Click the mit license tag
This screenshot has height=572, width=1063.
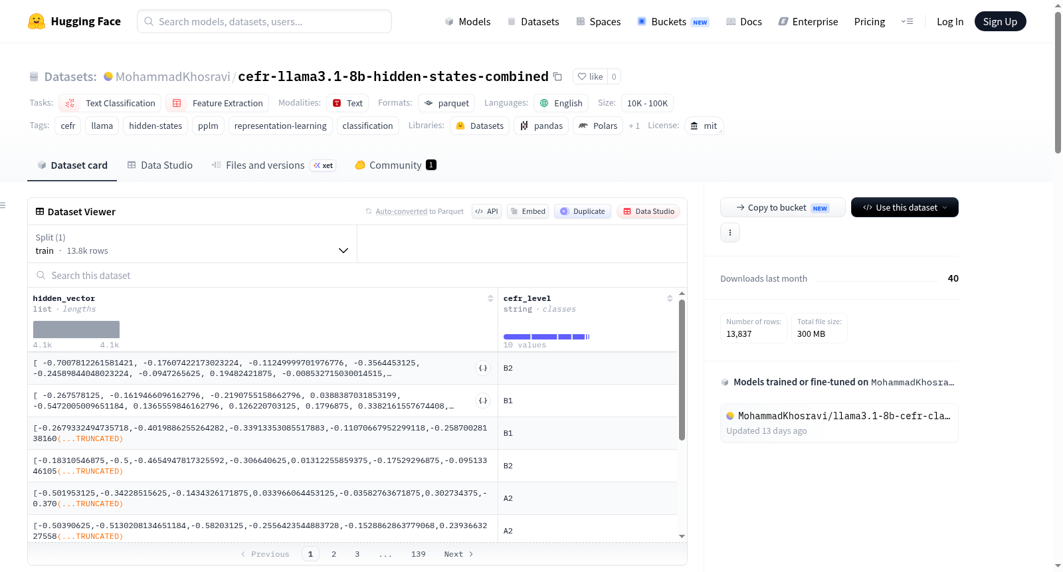tap(704, 126)
